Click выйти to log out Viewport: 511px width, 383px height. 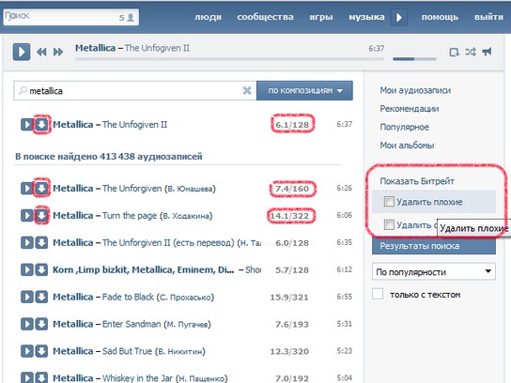488,17
